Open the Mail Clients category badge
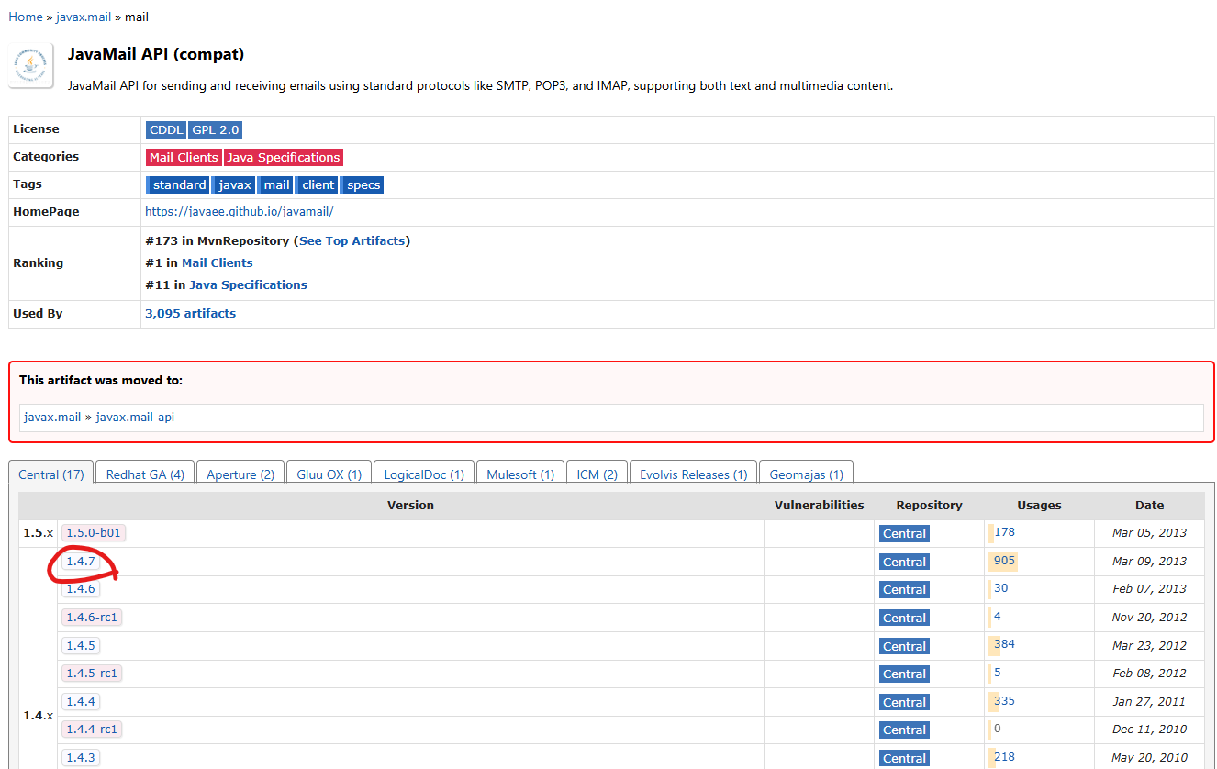The height and width of the screenshot is (769, 1217). point(184,157)
